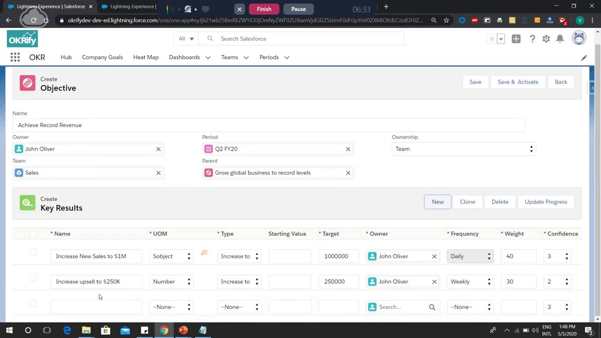Open the Daily frequency dropdown
601x338 pixels.
[470, 256]
